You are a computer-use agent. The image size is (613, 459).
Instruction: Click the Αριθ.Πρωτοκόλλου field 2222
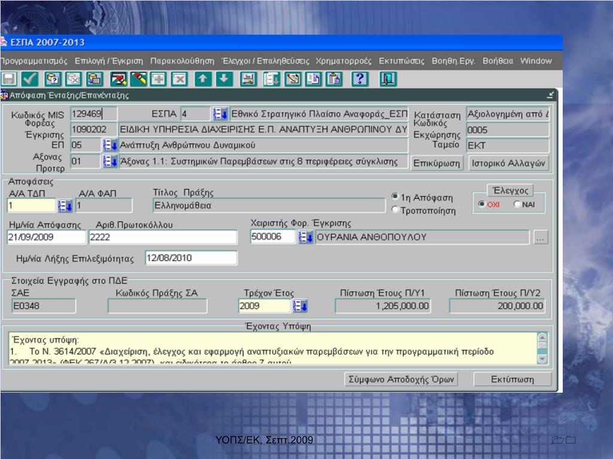click(163, 237)
